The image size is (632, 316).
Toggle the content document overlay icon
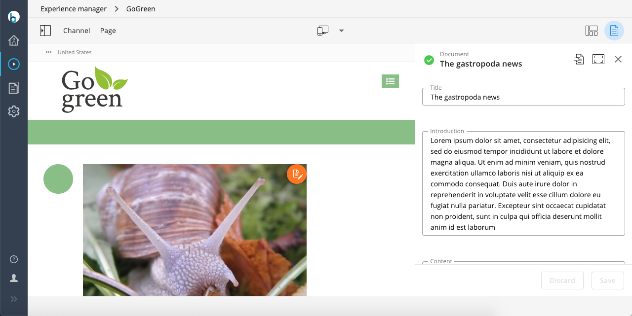614,31
